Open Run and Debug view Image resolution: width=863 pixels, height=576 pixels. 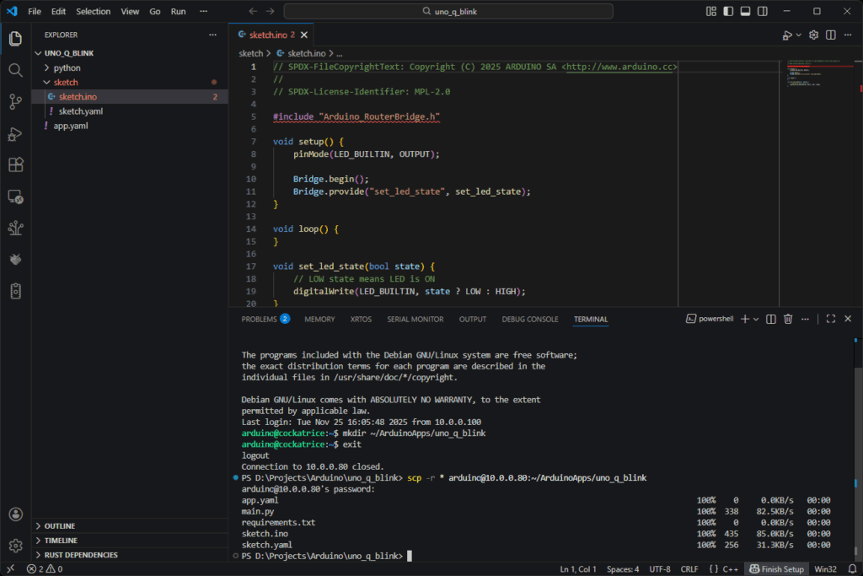pos(15,133)
